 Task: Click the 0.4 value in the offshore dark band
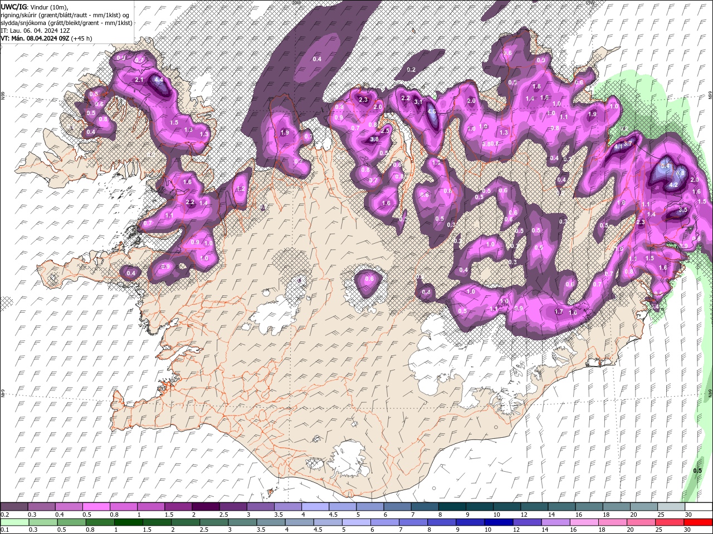click(x=317, y=59)
